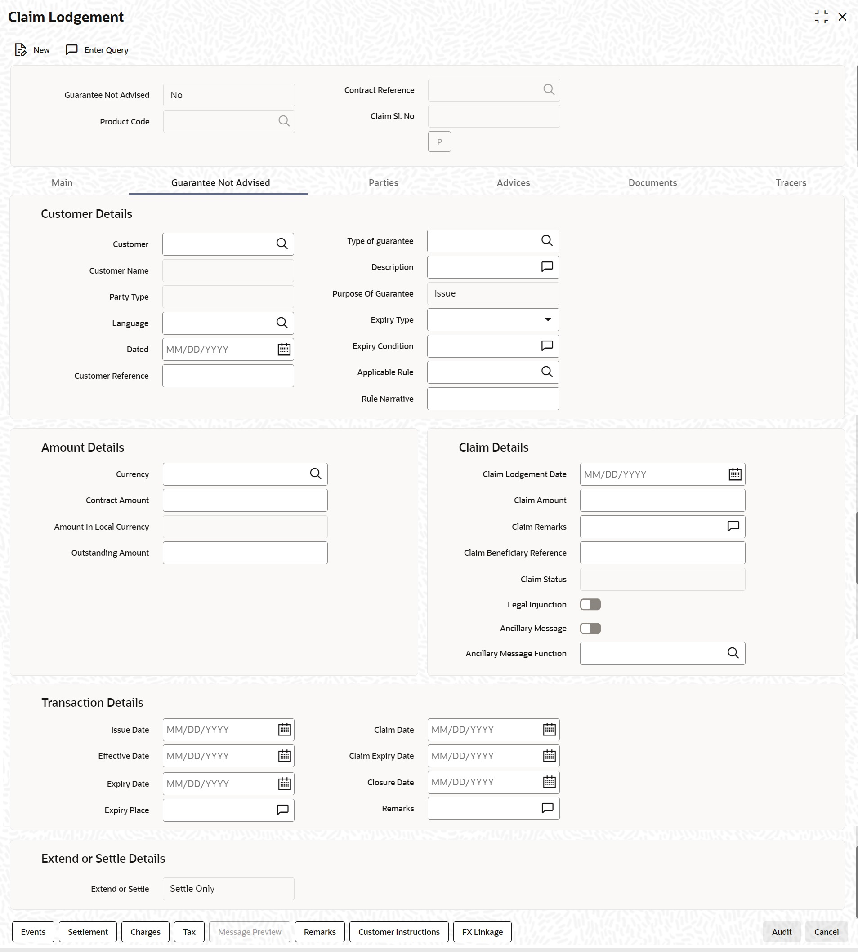Open Customer search lookup
This screenshot has height=952, width=858.
[x=282, y=244]
